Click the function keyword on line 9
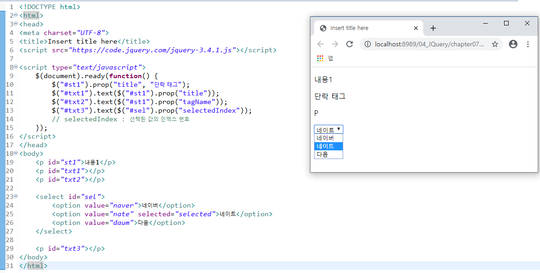 coord(125,76)
